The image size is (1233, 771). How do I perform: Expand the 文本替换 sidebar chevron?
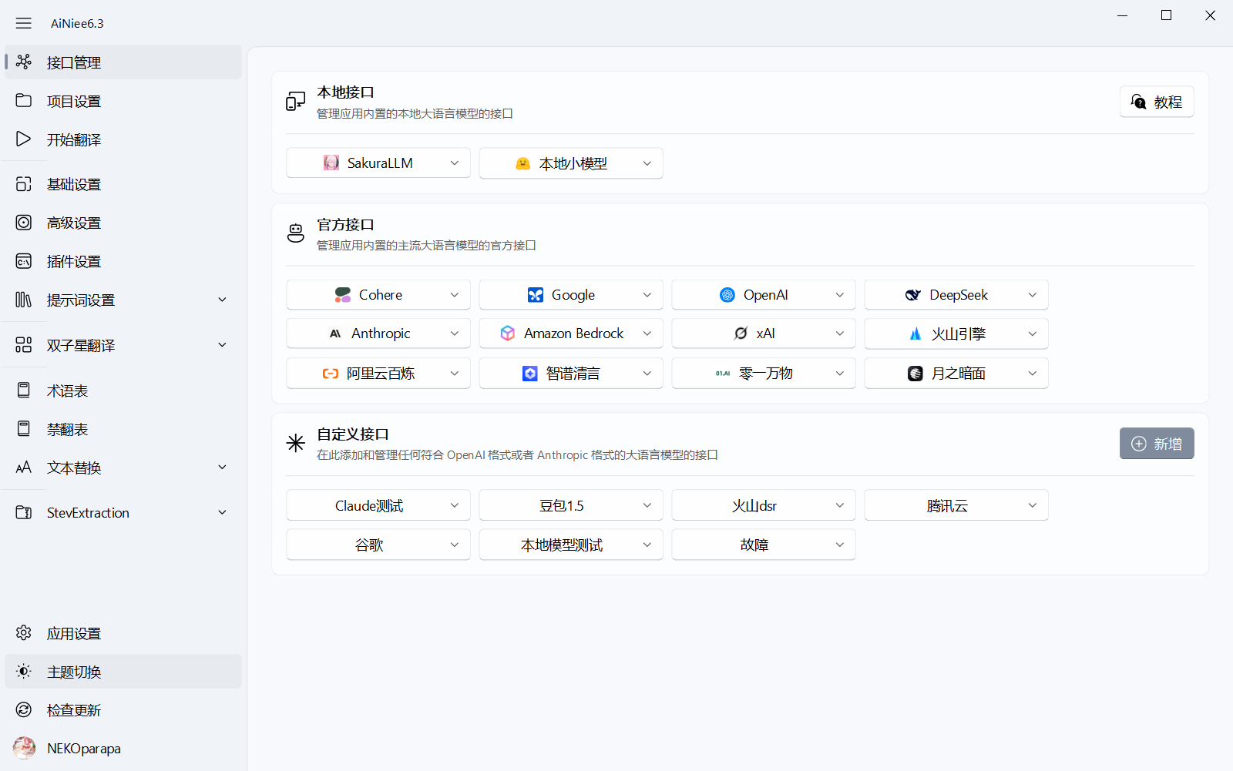pyautogui.click(x=222, y=467)
